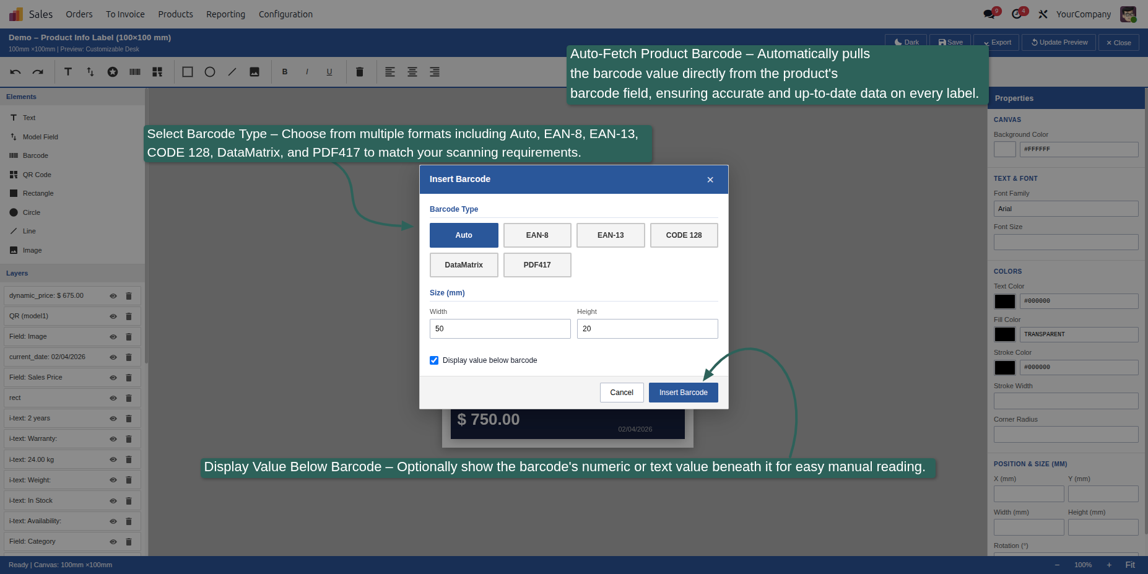Image resolution: width=1148 pixels, height=574 pixels.
Task: Click the Stroke Color black swatch
Action: [x=1005, y=368]
